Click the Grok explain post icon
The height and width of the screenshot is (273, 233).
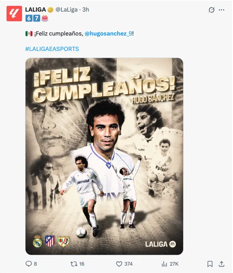[x=212, y=10]
